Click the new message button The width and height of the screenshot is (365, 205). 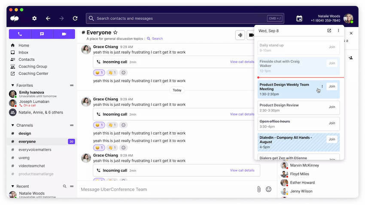click(x=42, y=34)
